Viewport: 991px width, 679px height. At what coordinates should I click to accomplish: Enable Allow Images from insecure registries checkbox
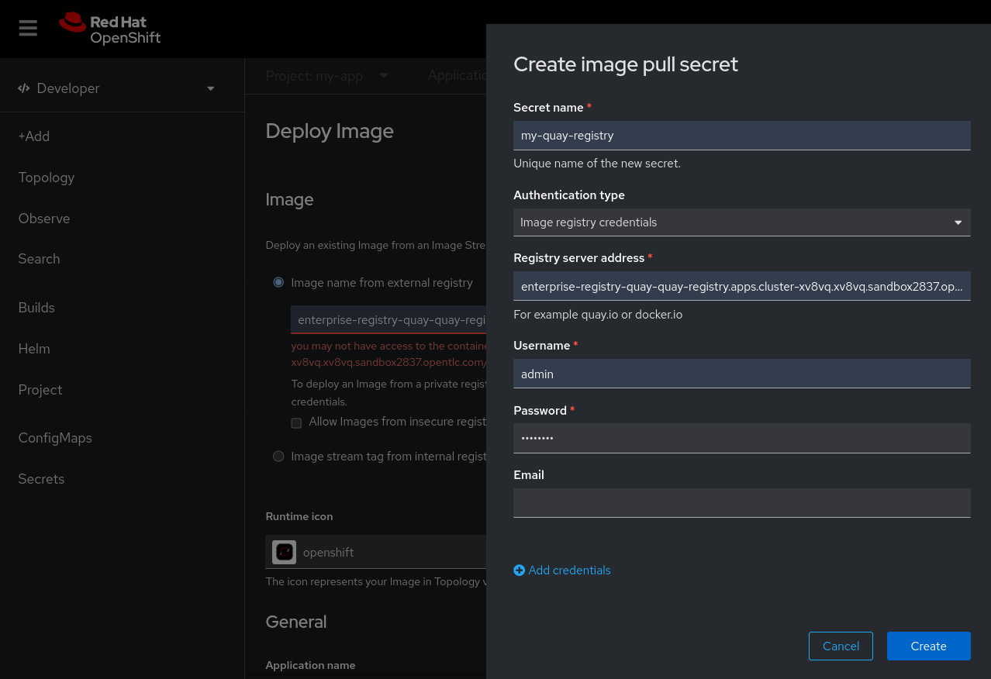296,422
